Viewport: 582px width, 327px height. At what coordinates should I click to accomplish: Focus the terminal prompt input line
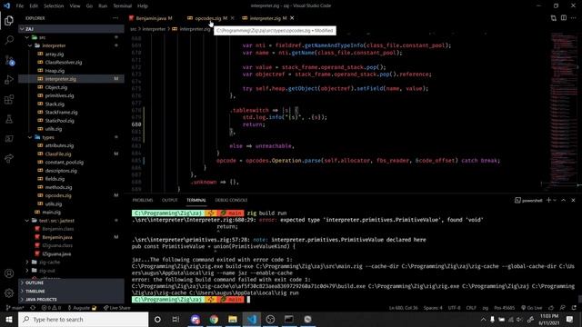click(248, 299)
